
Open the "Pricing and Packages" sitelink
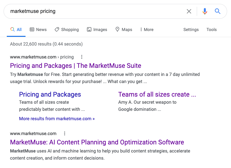pos(50,94)
